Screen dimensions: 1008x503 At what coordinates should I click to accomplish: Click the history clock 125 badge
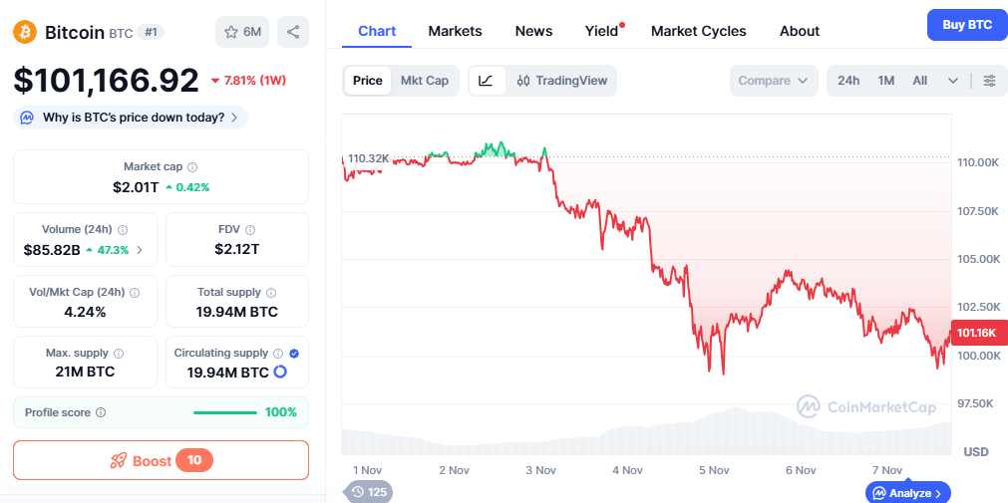click(x=368, y=491)
